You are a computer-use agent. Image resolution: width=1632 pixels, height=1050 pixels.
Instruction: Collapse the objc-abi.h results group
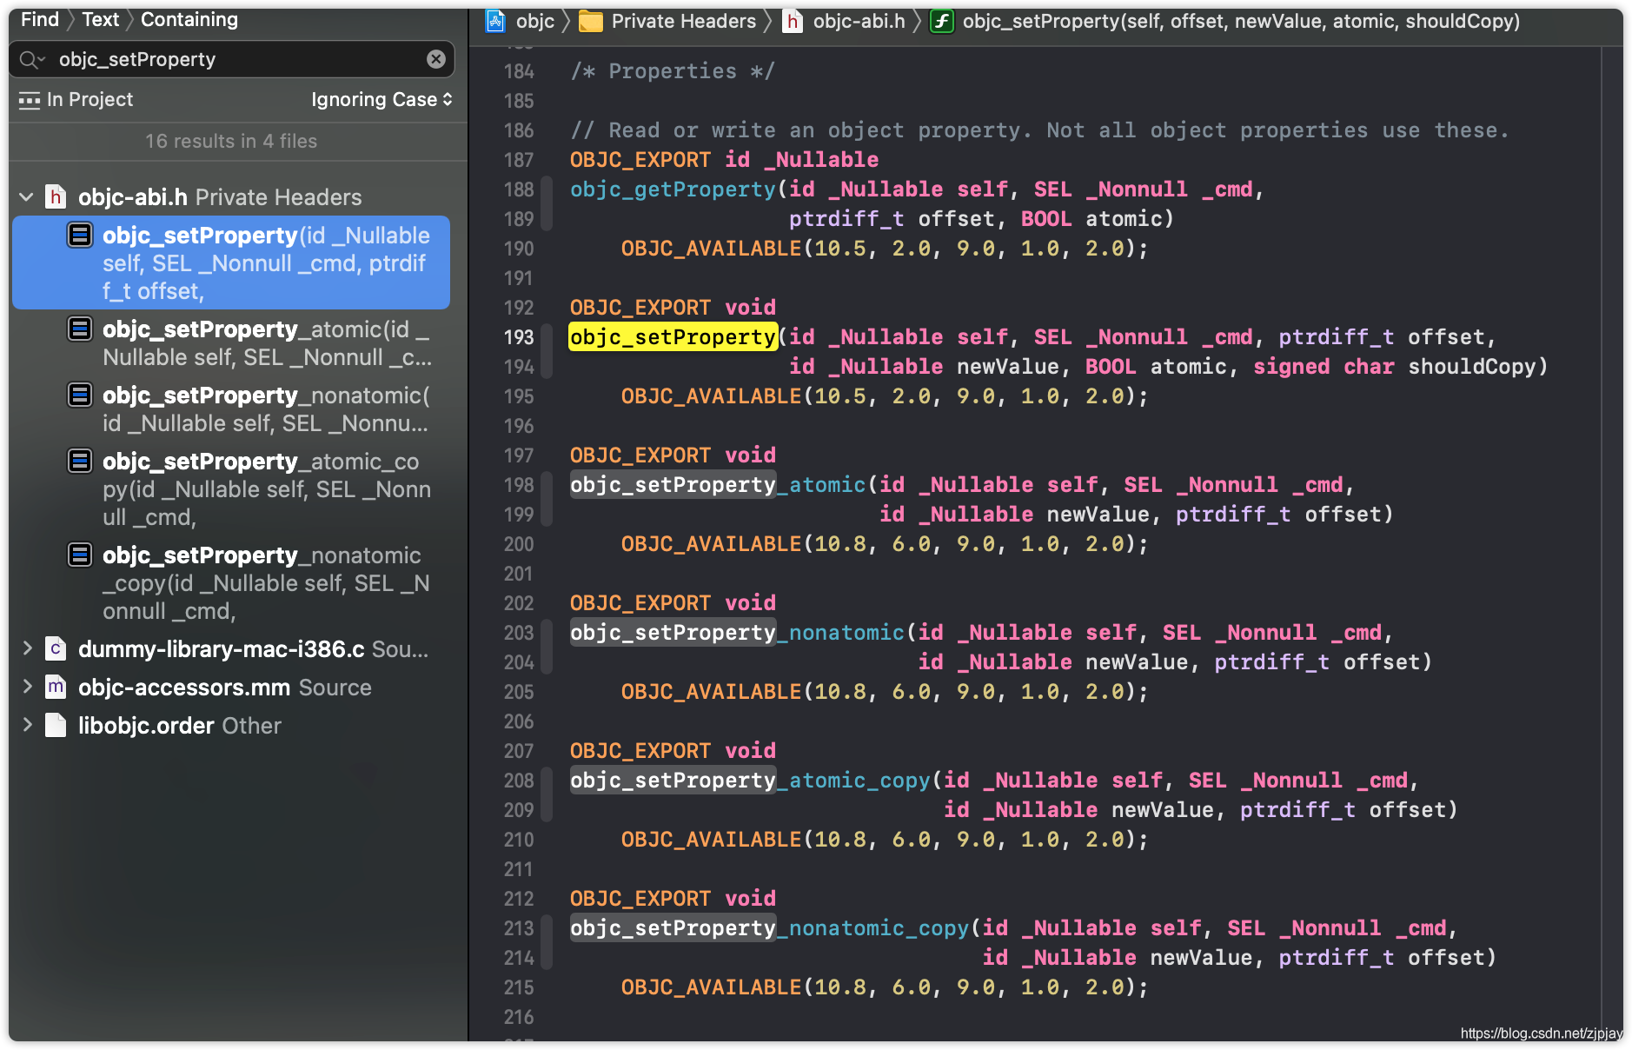tap(26, 197)
